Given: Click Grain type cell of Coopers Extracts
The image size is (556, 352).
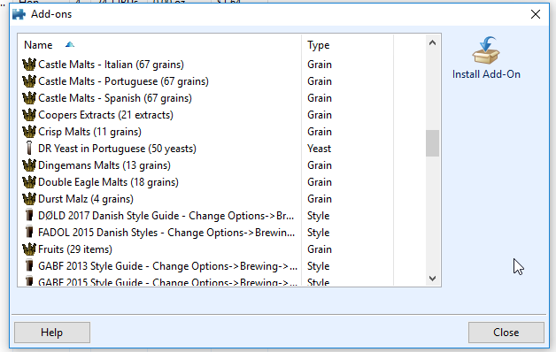Looking at the screenshot, I should [320, 115].
